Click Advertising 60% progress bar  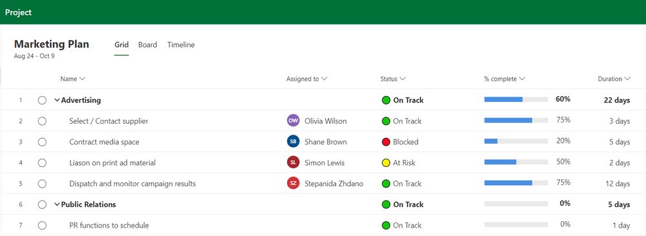516,99
